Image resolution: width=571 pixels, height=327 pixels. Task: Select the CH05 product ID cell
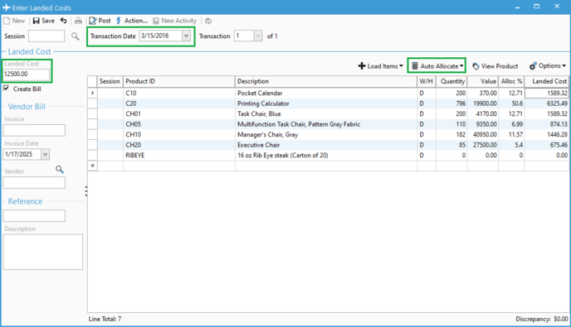point(178,124)
